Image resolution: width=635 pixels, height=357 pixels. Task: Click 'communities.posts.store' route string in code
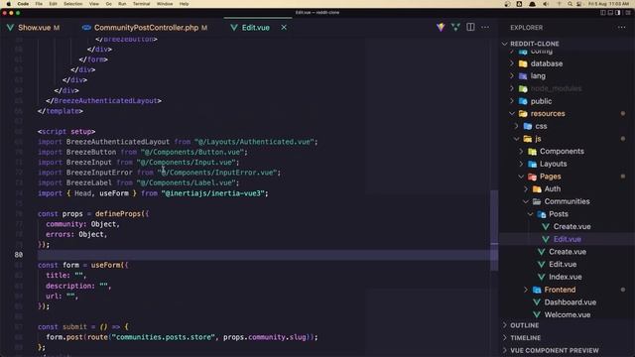(x=164, y=337)
